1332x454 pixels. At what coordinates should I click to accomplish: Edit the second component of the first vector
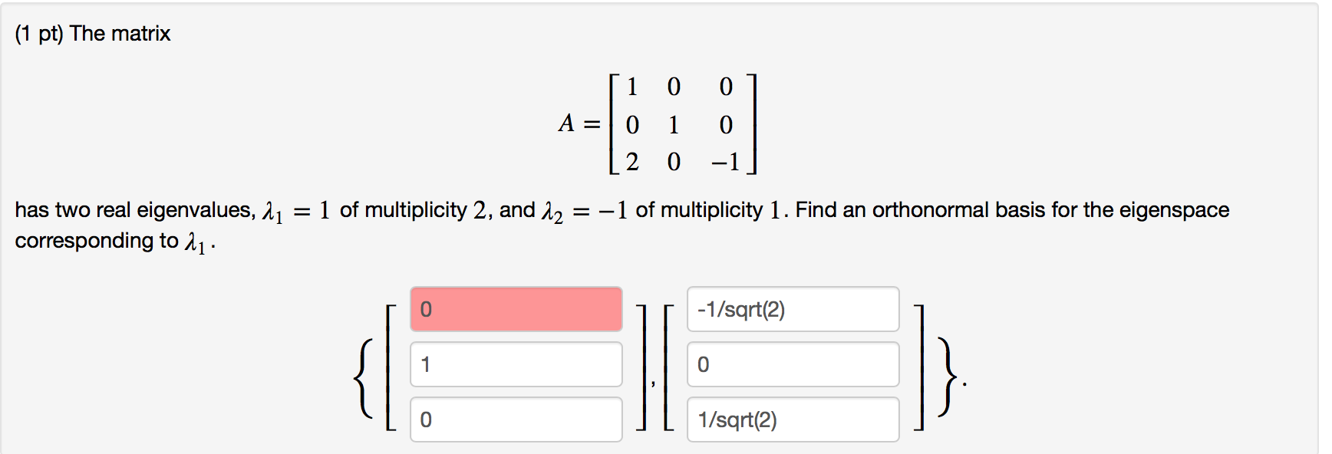click(516, 364)
